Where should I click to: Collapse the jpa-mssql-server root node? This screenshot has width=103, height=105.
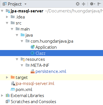click(x=2, y=11)
